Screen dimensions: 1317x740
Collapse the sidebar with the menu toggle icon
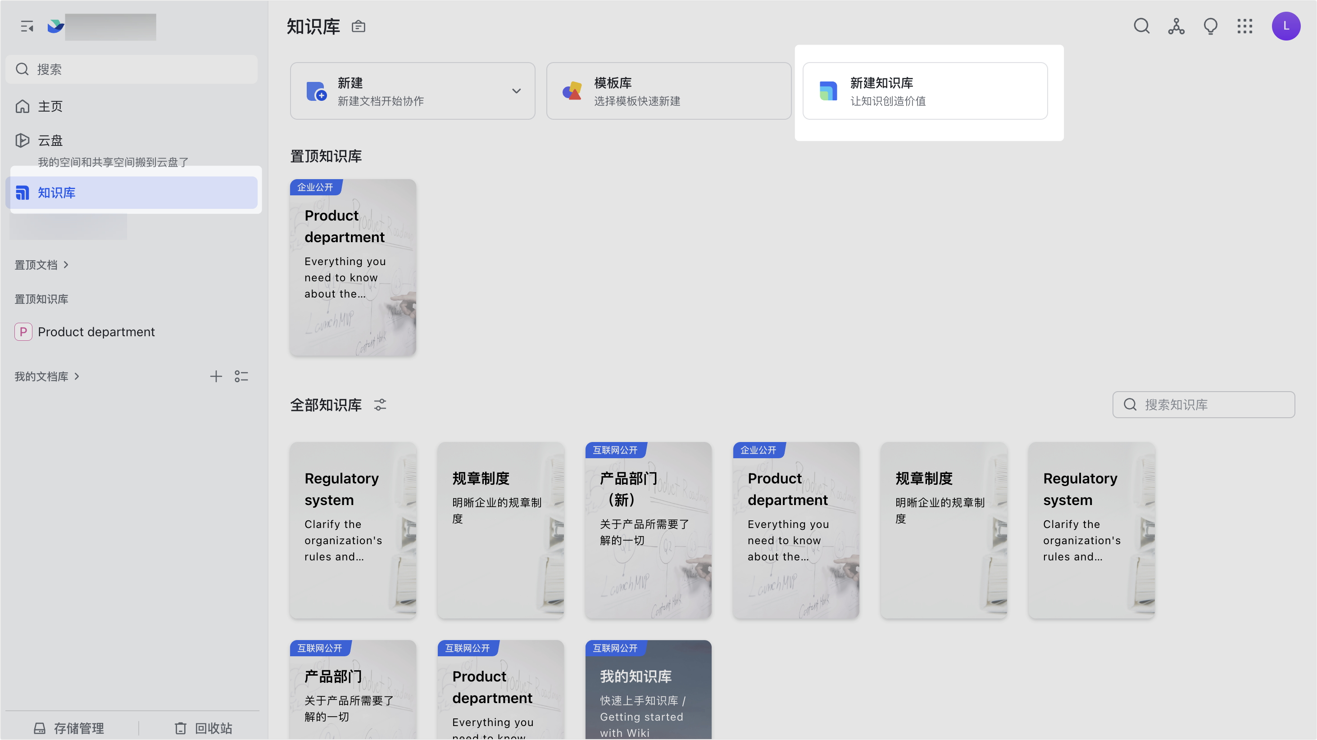(27, 27)
